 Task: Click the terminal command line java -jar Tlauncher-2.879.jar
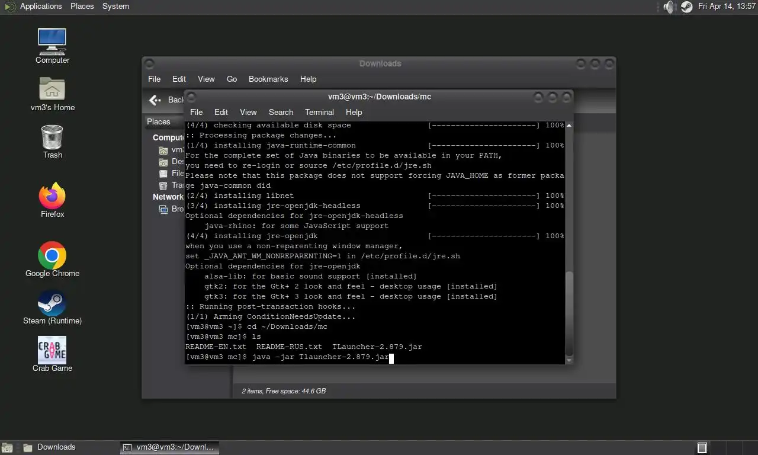coord(320,357)
